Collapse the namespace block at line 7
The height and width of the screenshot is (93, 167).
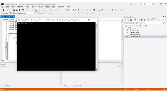(x=8, y=33)
